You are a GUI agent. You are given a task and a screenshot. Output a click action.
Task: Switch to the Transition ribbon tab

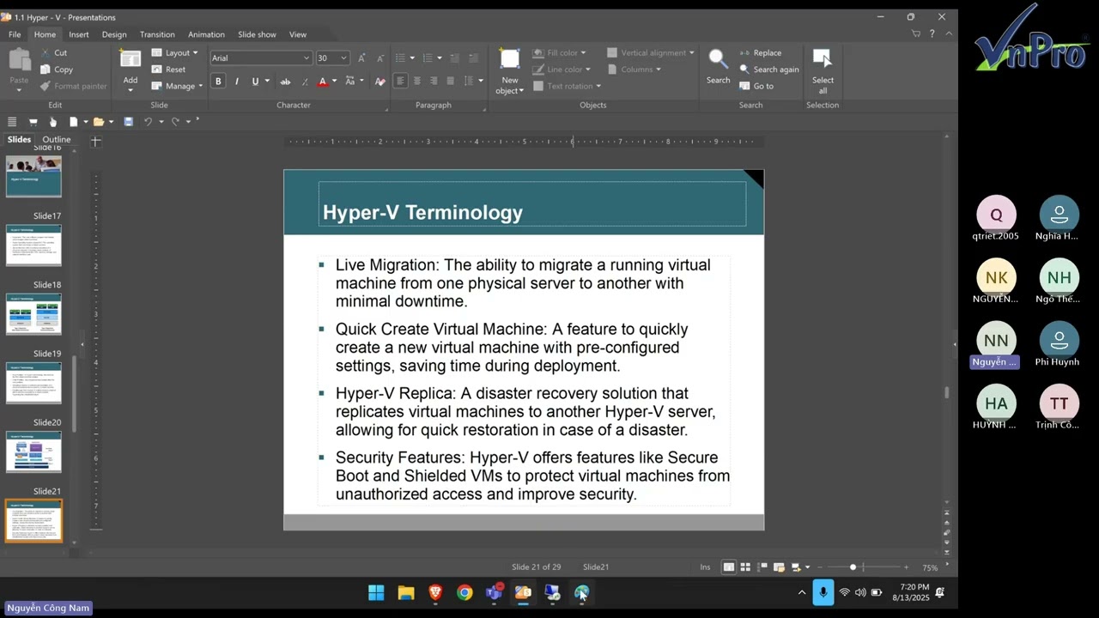(157, 34)
